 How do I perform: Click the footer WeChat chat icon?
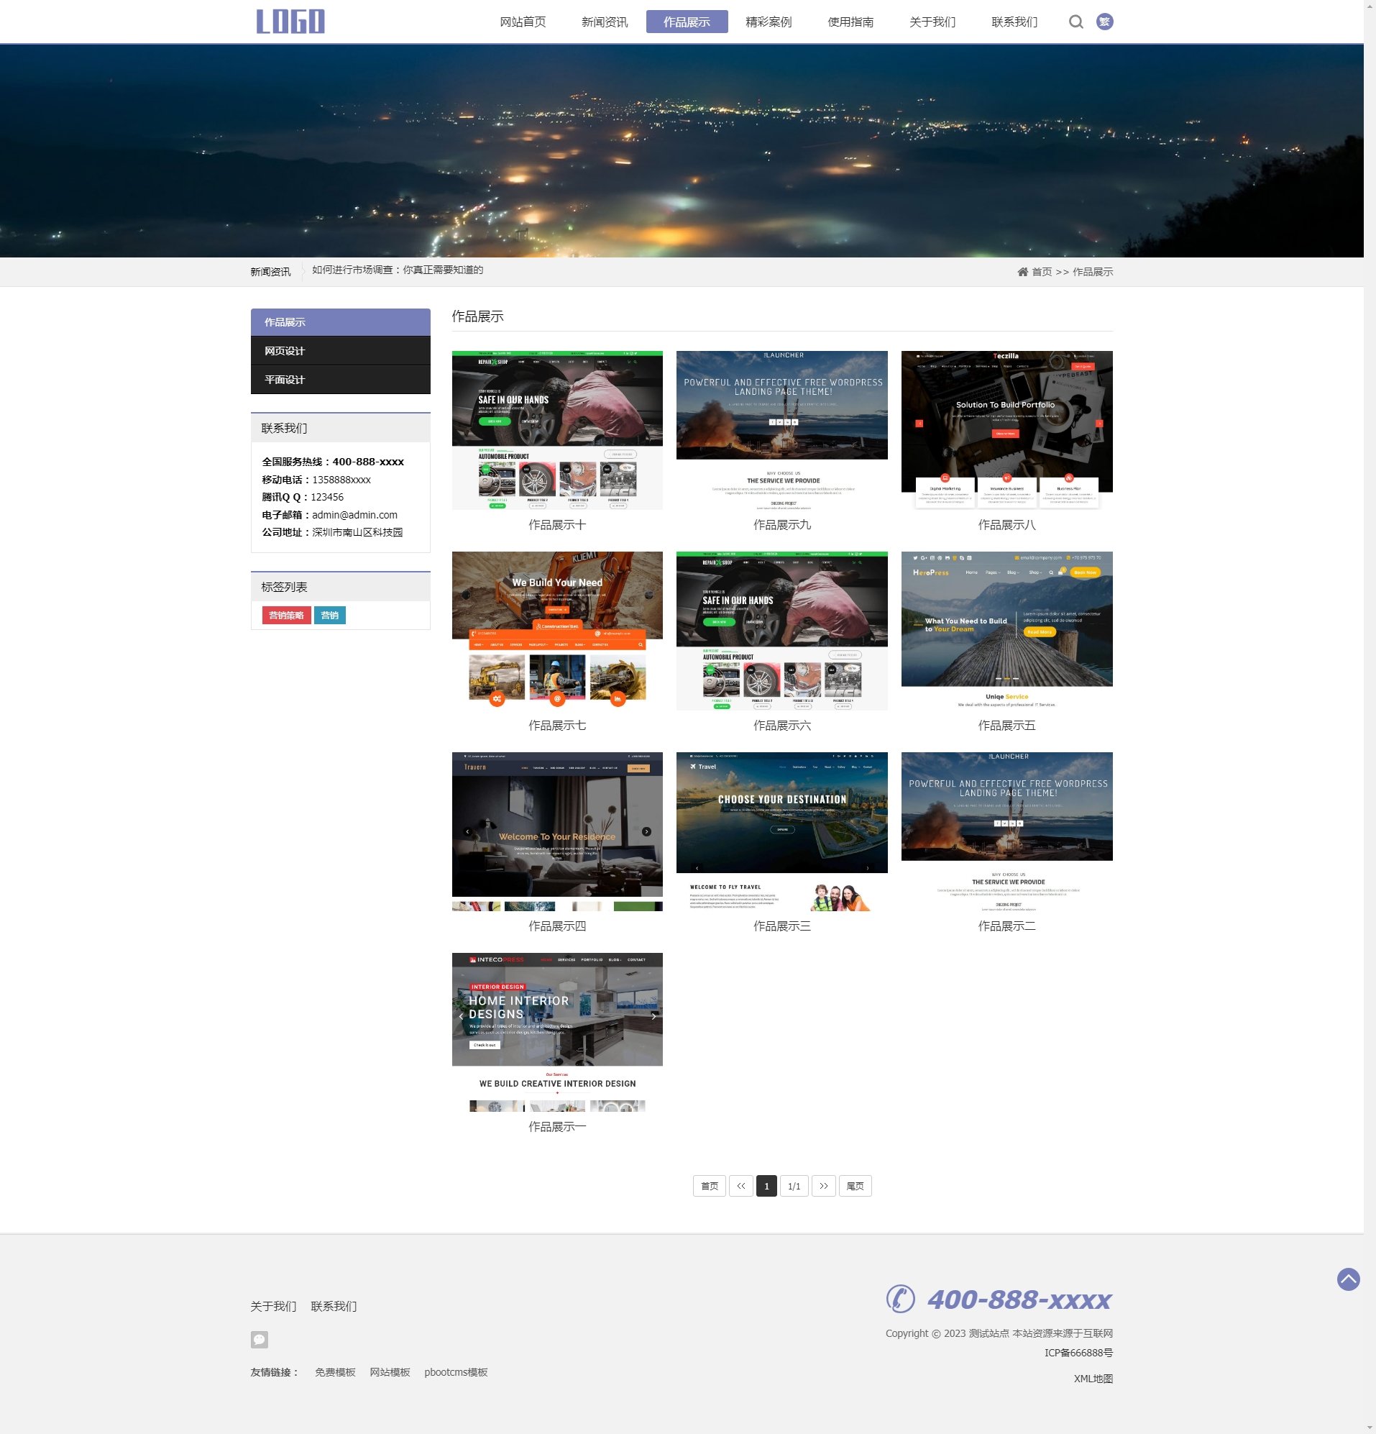click(x=259, y=1340)
